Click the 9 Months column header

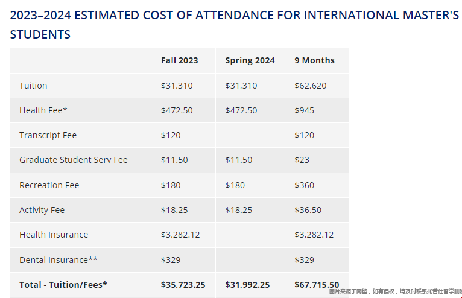pyautogui.click(x=314, y=60)
